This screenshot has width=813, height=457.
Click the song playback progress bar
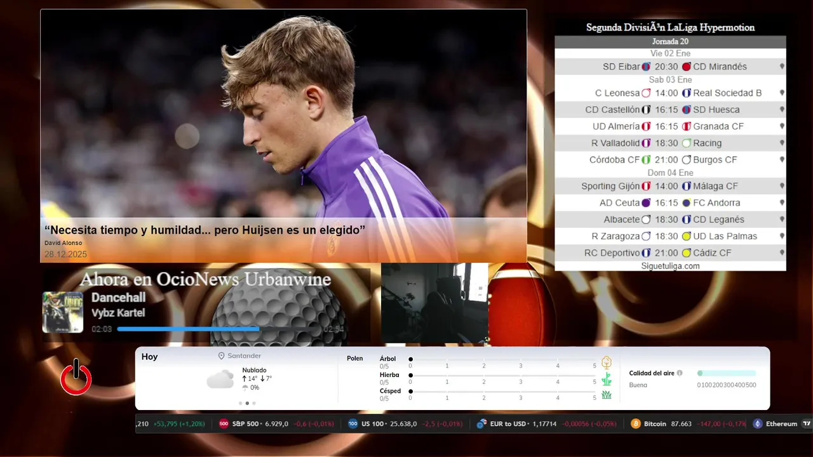click(x=218, y=329)
